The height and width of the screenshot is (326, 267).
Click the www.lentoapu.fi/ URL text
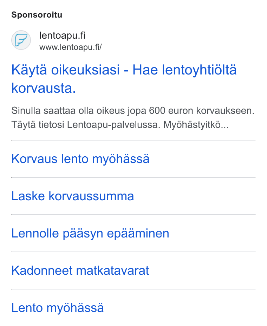pos(71,47)
